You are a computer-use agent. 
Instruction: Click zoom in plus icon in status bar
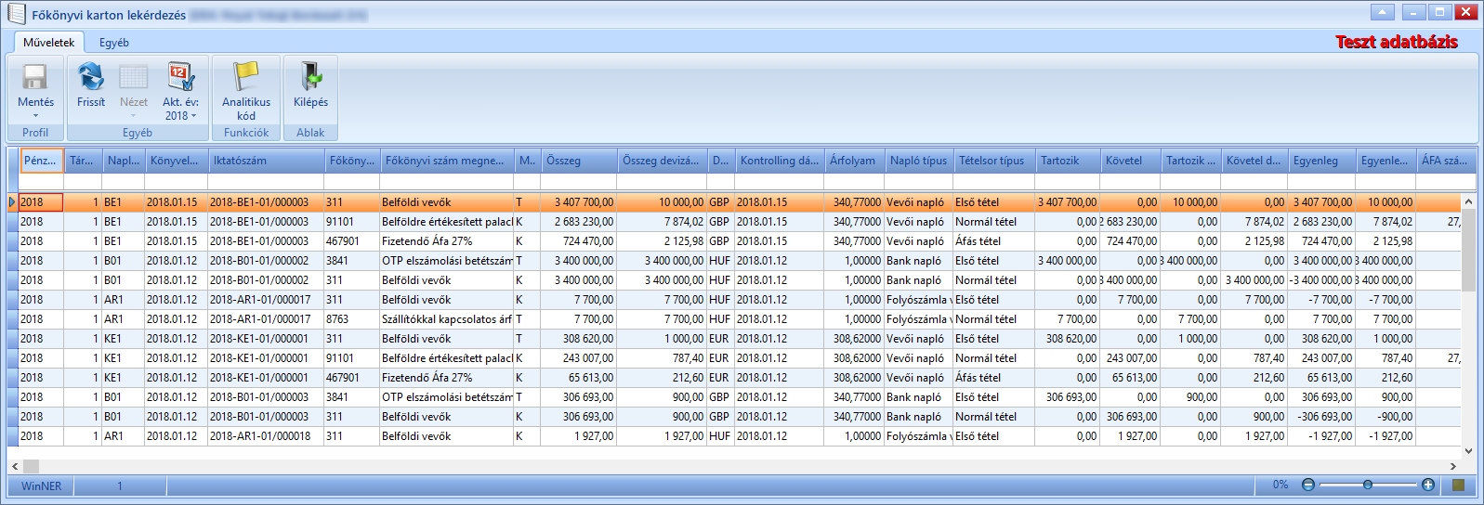[x=1428, y=485]
